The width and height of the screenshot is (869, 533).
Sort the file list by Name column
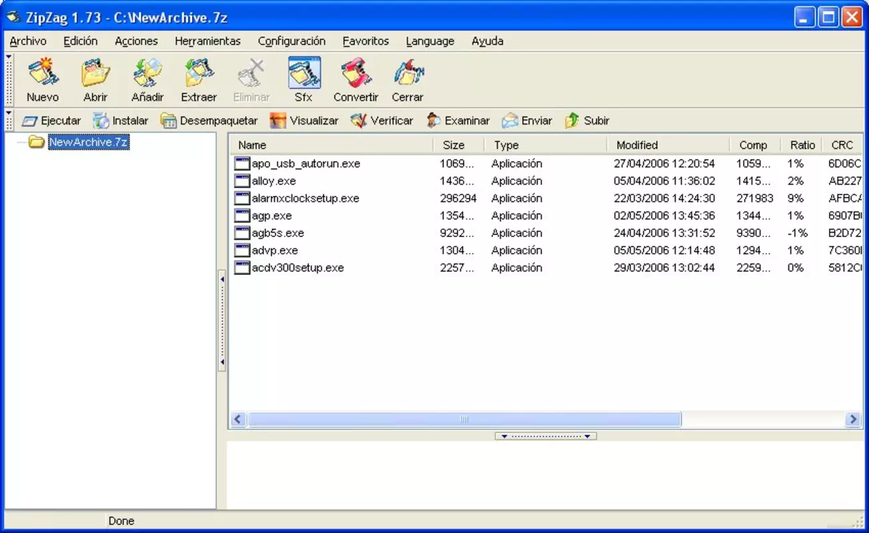point(331,145)
